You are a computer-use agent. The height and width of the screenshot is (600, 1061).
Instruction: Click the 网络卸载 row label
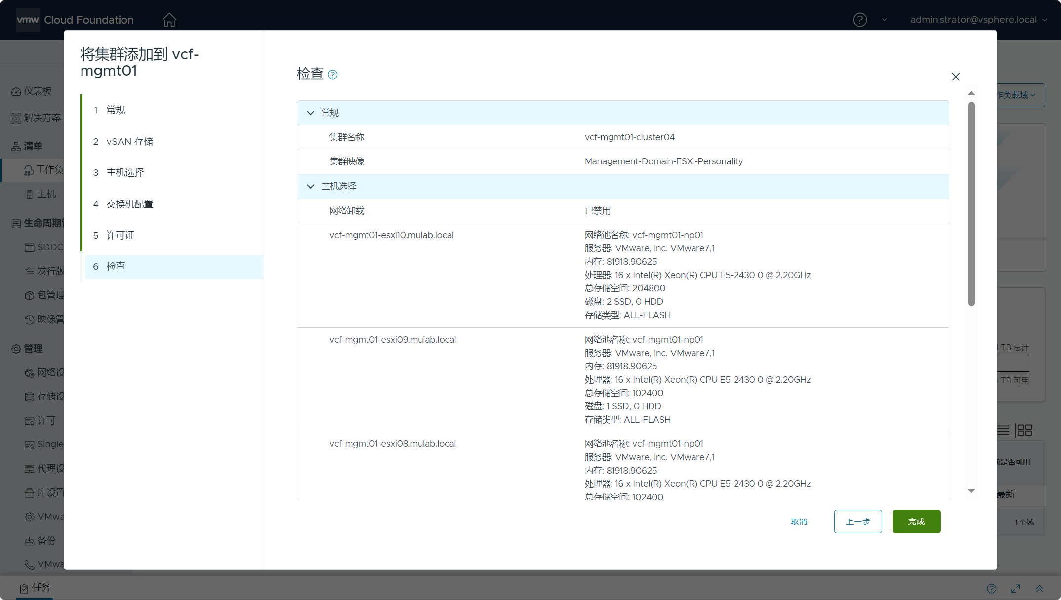click(x=347, y=211)
